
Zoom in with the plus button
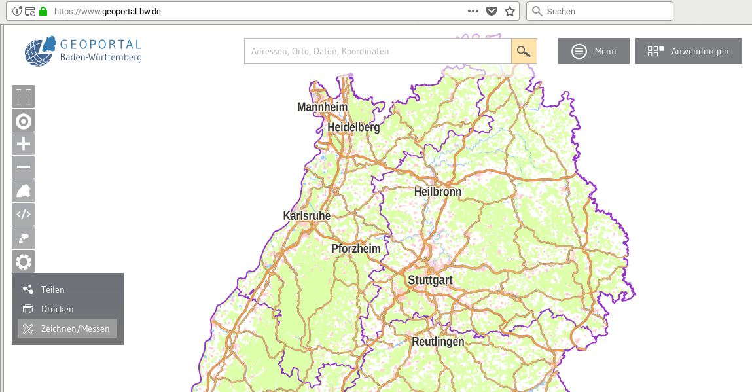pos(24,144)
